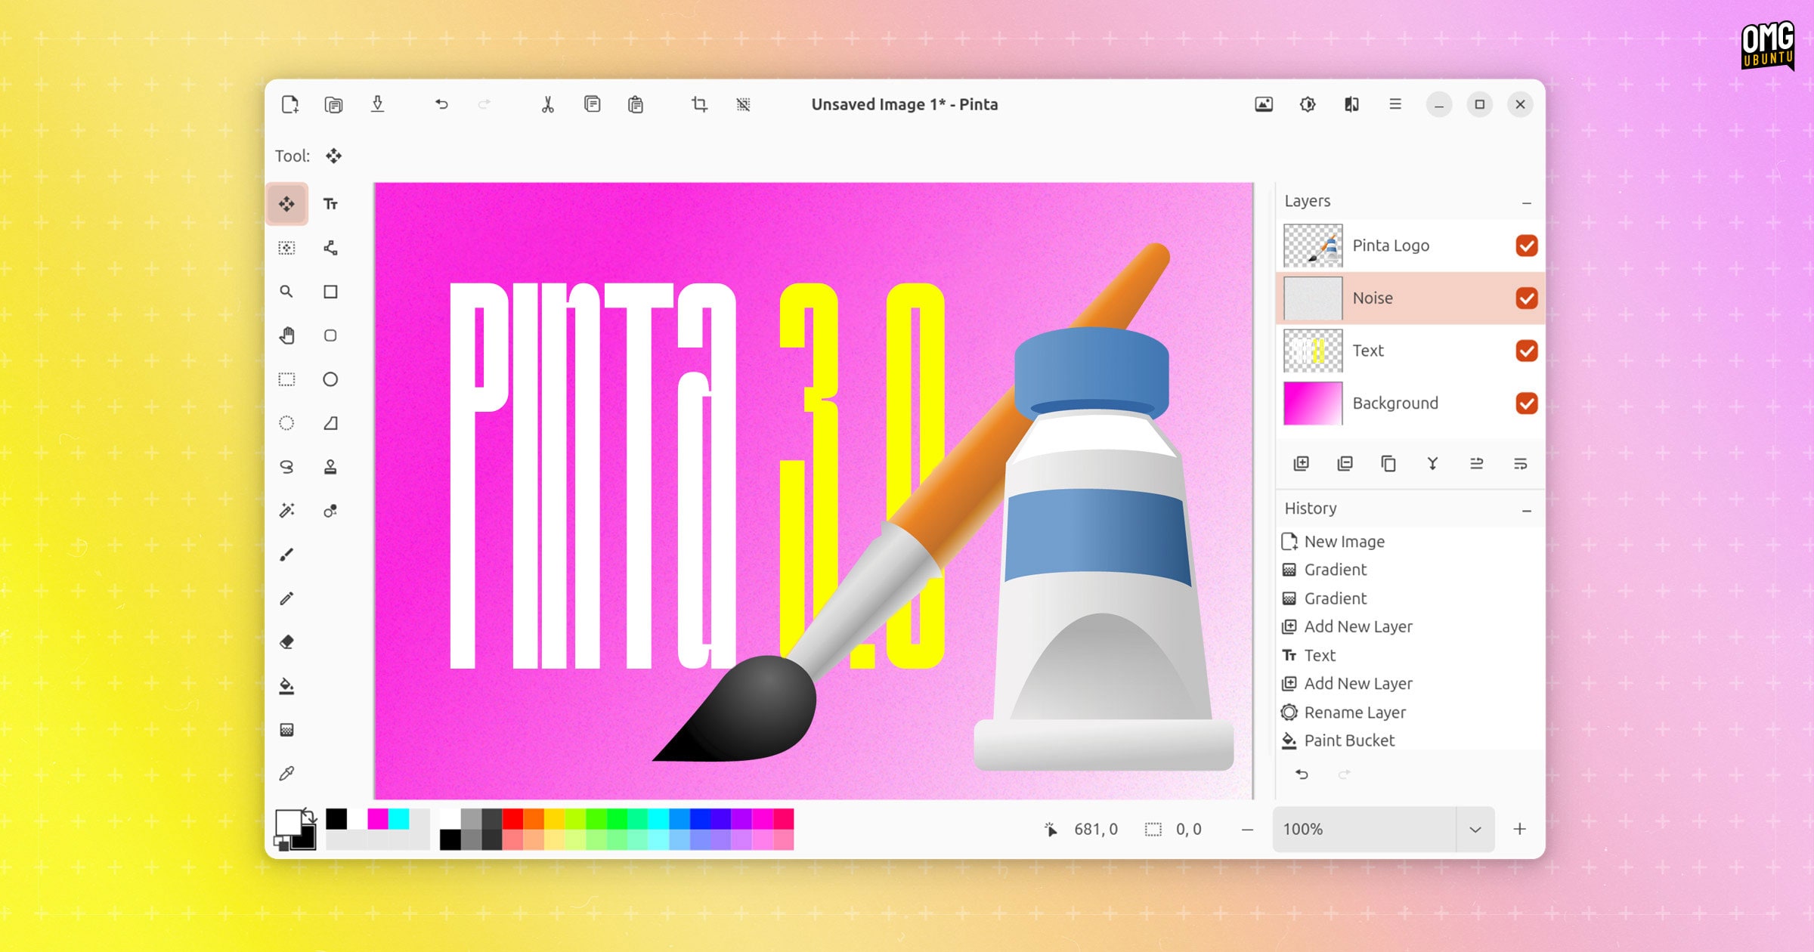Pick the Paint Bucket tool

click(286, 686)
